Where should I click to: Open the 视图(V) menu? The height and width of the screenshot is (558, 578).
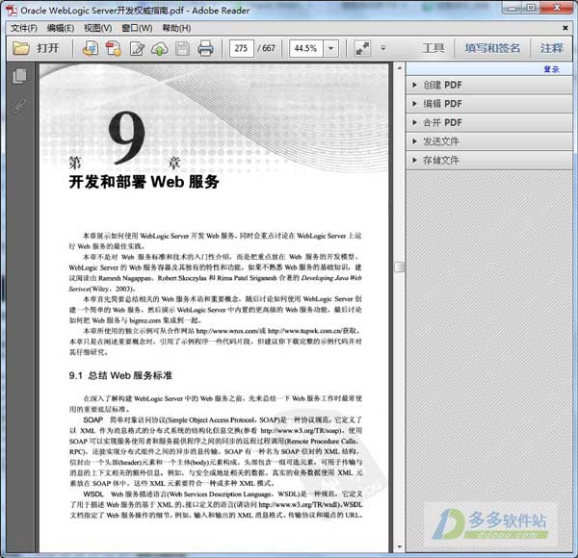pos(97,28)
